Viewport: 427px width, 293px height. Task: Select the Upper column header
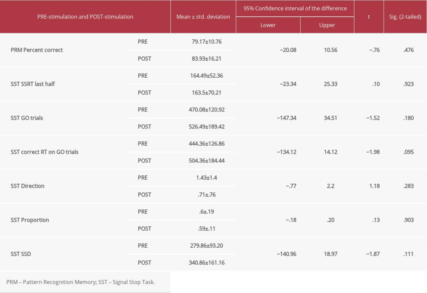(x=327, y=25)
